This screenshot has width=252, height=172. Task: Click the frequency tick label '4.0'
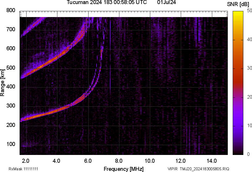click(x=57, y=161)
